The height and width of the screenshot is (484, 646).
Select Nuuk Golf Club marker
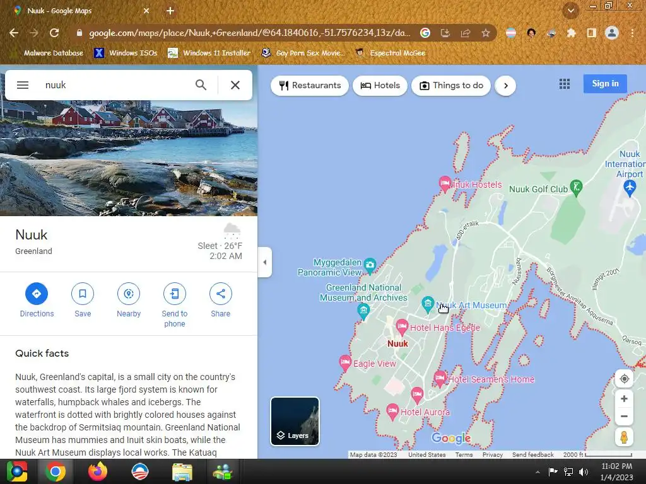[576, 188]
